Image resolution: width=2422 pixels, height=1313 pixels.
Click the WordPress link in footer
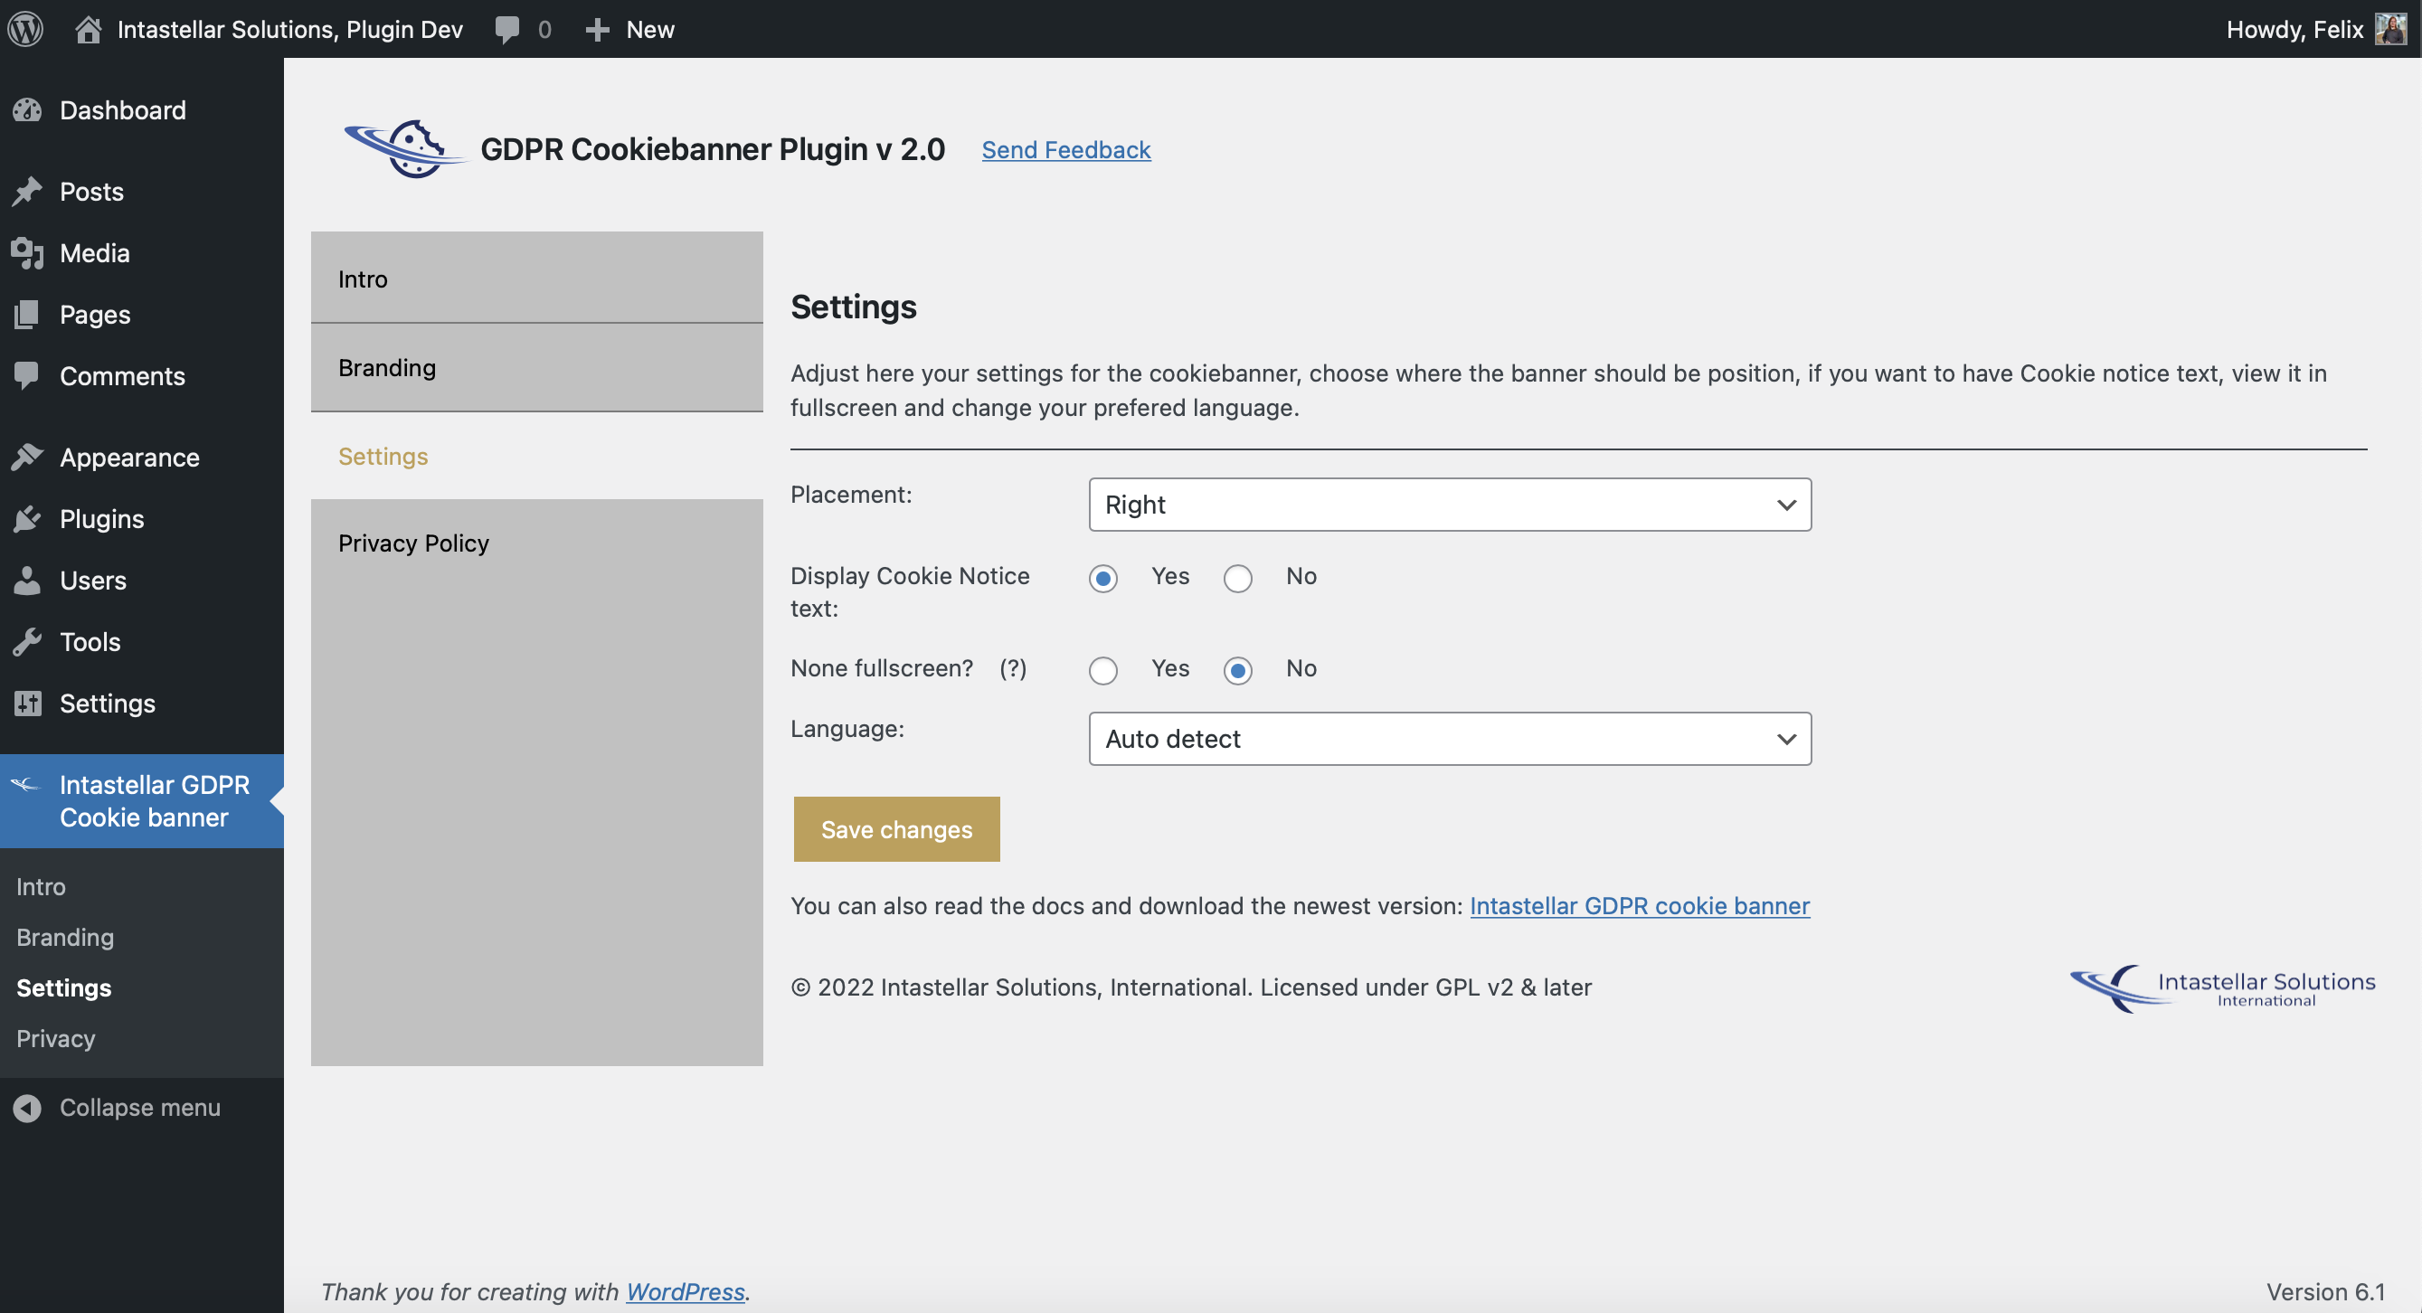[685, 1291]
